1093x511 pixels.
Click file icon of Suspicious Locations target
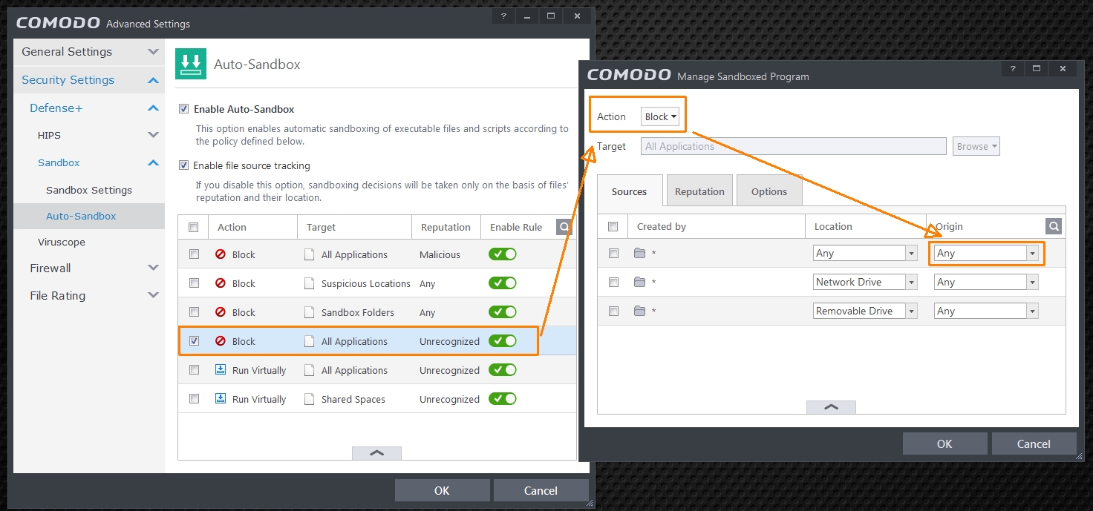pos(310,283)
